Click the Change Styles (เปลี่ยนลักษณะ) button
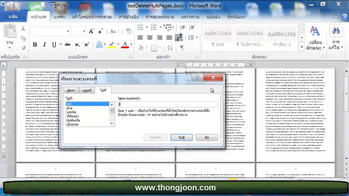 coord(315,38)
